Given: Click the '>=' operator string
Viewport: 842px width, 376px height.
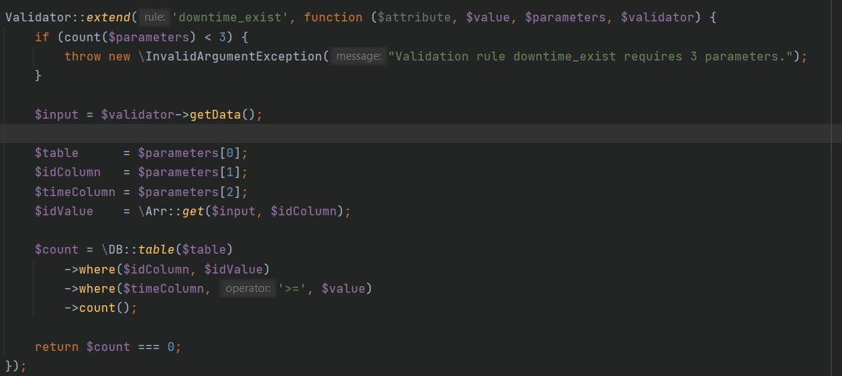Looking at the screenshot, I should (x=292, y=288).
